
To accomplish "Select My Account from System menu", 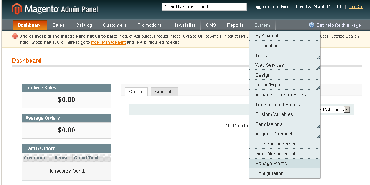I will (x=285, y=36).
